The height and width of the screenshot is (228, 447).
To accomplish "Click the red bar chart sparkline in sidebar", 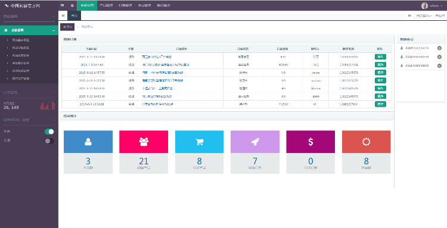I will point(48,105).
